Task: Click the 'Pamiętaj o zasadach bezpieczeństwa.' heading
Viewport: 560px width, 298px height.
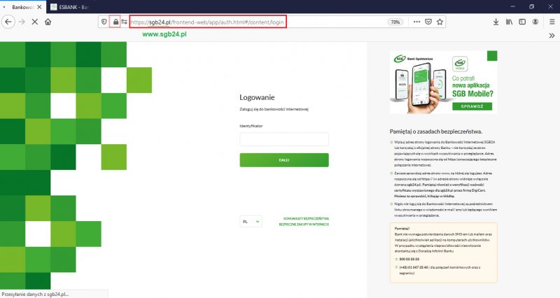Action: click(x=435, y=132)
